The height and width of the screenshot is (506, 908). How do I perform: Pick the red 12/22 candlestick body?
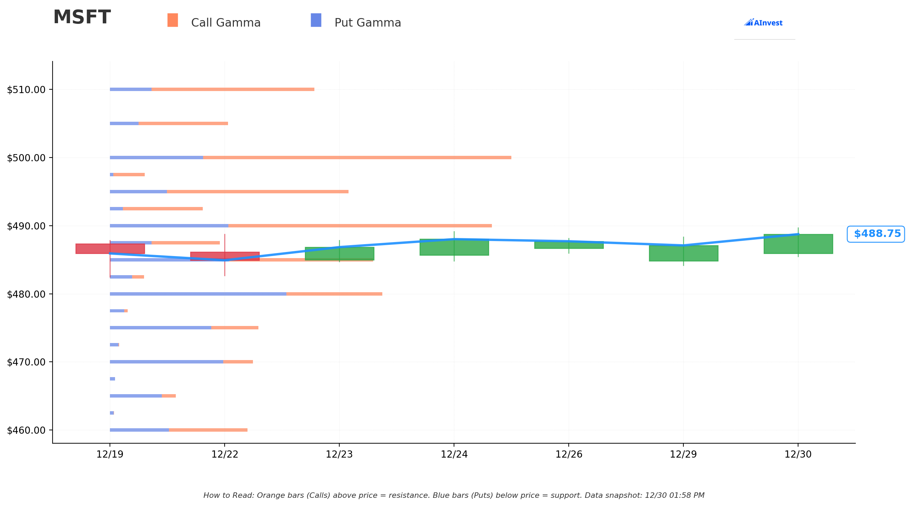(x=225, y=256)
